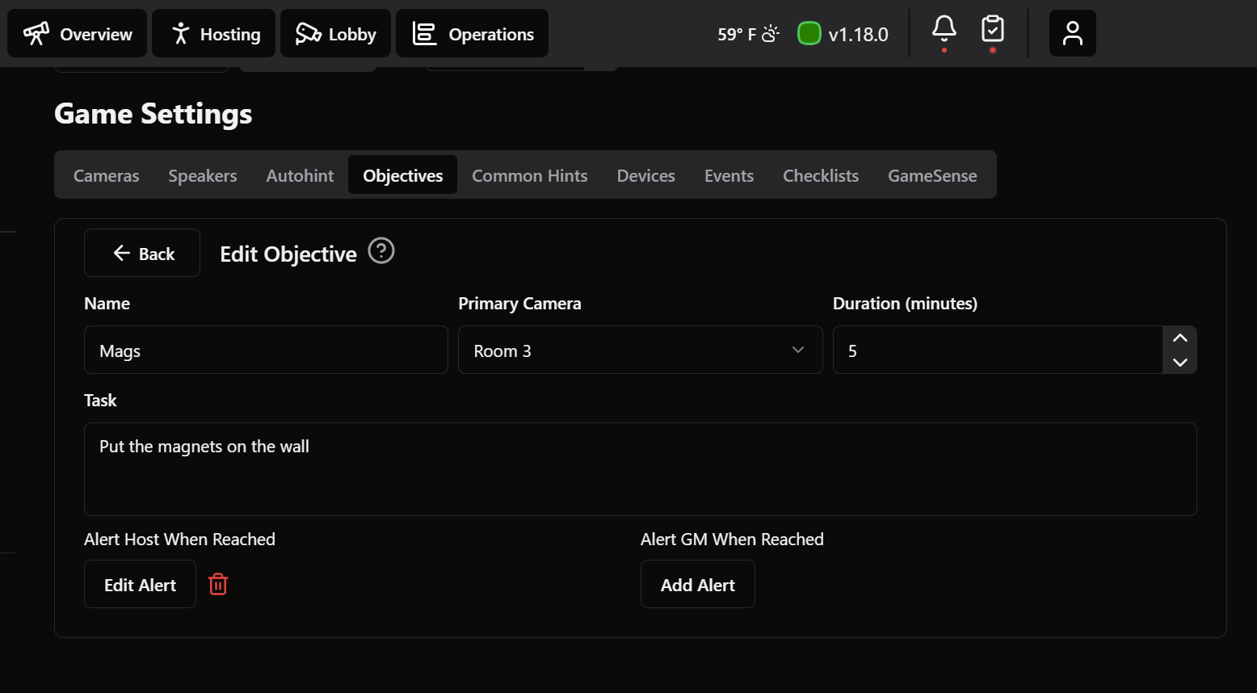
Task: Select the GameSense tab
Action: [931, 175]
